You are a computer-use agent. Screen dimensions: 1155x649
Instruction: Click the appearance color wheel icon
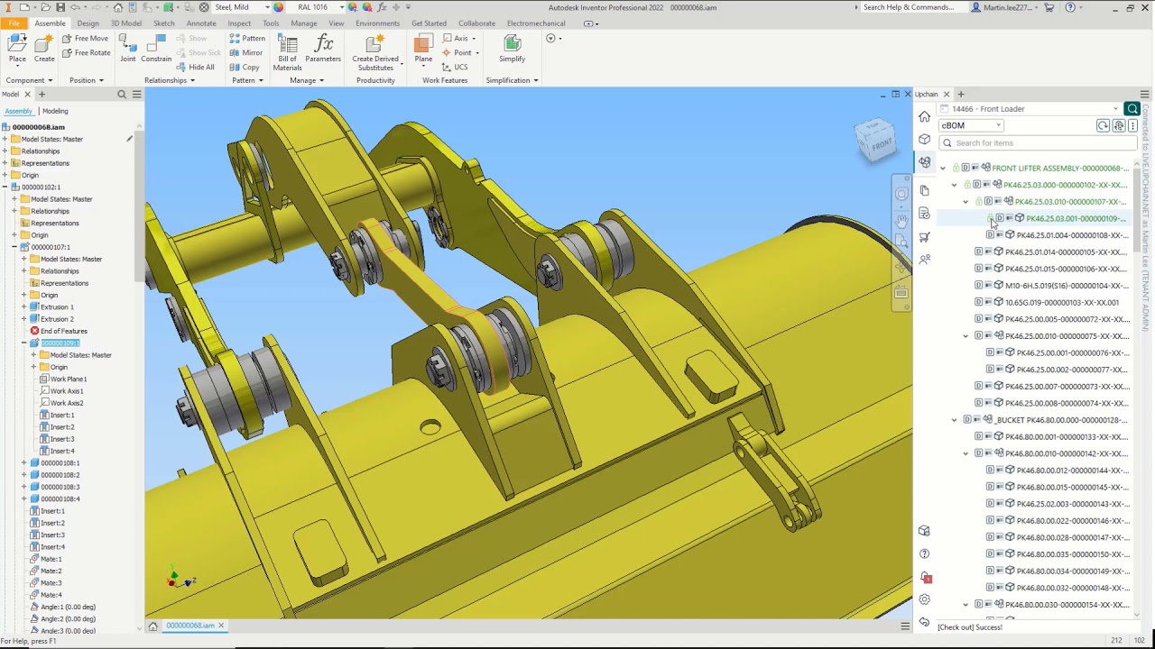click(279, 7)
